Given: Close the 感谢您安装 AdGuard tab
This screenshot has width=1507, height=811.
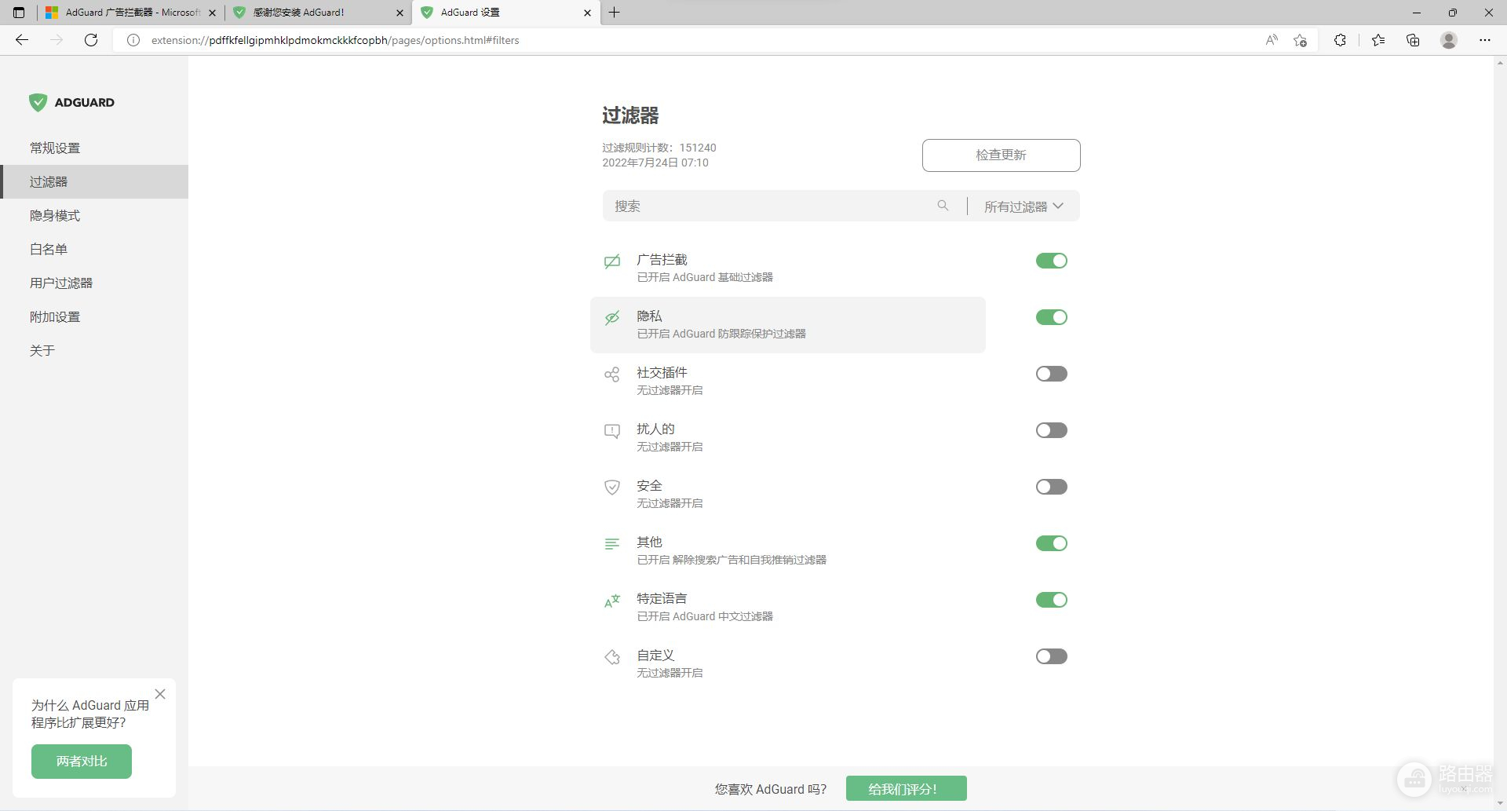Looking at the screenshot, I should pyautogui.click(x=400, y=13).
